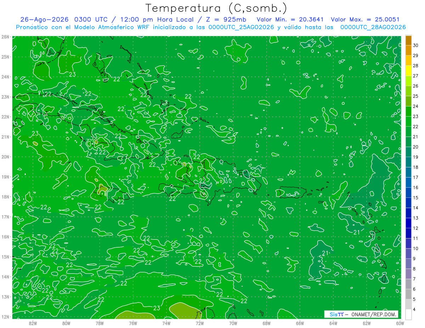Image resolution: width=425 pixels, height=328 pixels.
Task: Click the '74W' longitude label
Action: coord(166,323)
